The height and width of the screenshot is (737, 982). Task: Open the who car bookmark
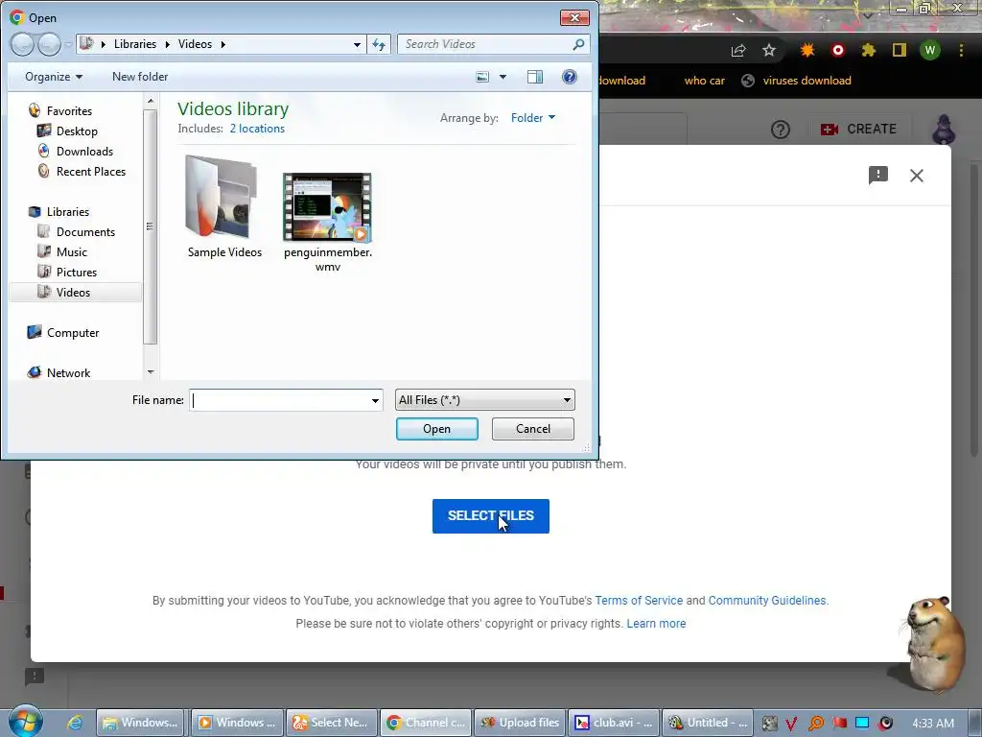704,81
